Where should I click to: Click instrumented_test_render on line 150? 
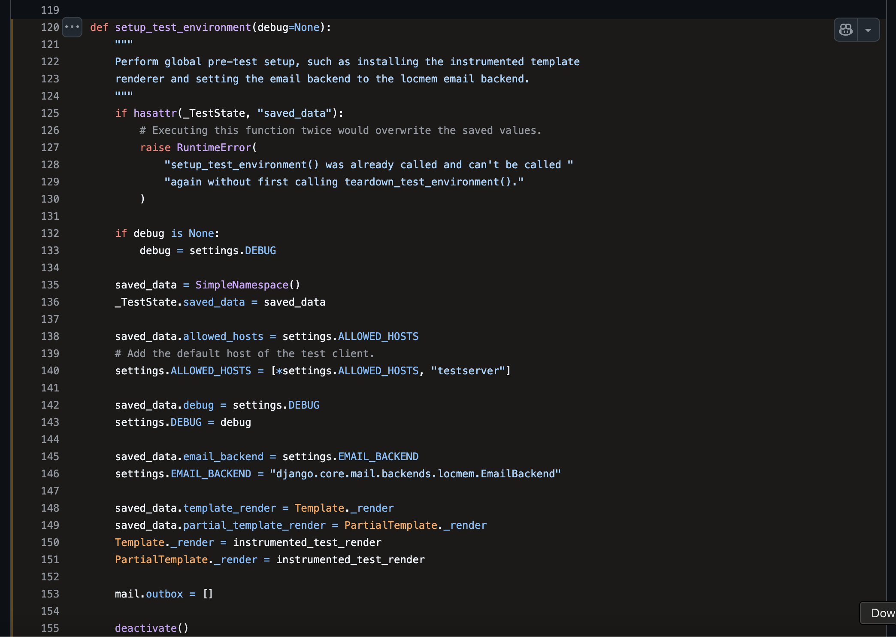[307, 542]
